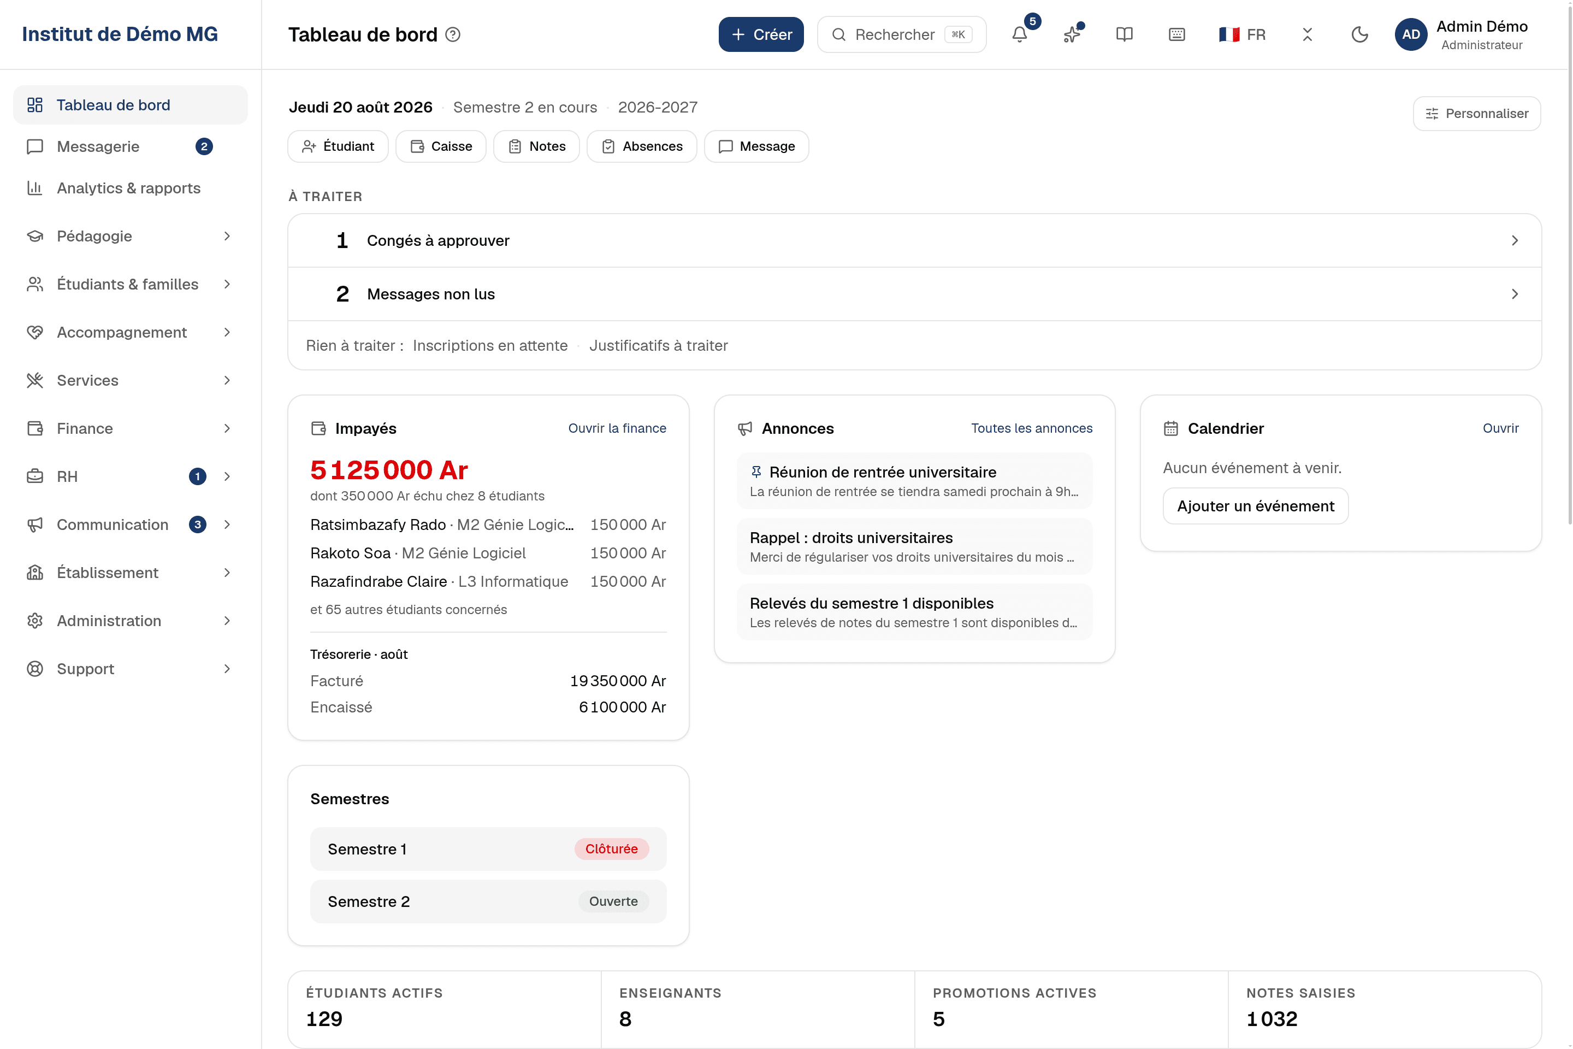Screen dimensions: 1573x1049
Task: Expand the Établissement chevron
Action: pyautogui.click(x=227, y=573)
